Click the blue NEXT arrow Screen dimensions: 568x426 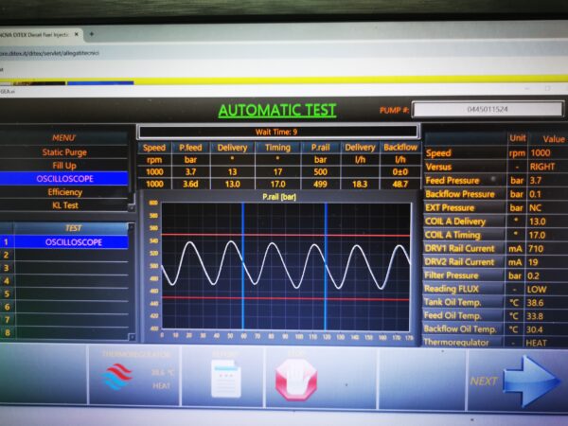click(x=531, y=381)
